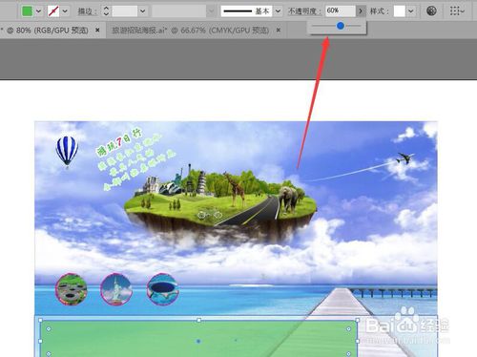Screen dimensions: 477x357
Task: Click the top-left corner radius widget
Action: pos(49,329)
